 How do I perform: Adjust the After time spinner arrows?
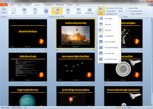pos(143,14)
